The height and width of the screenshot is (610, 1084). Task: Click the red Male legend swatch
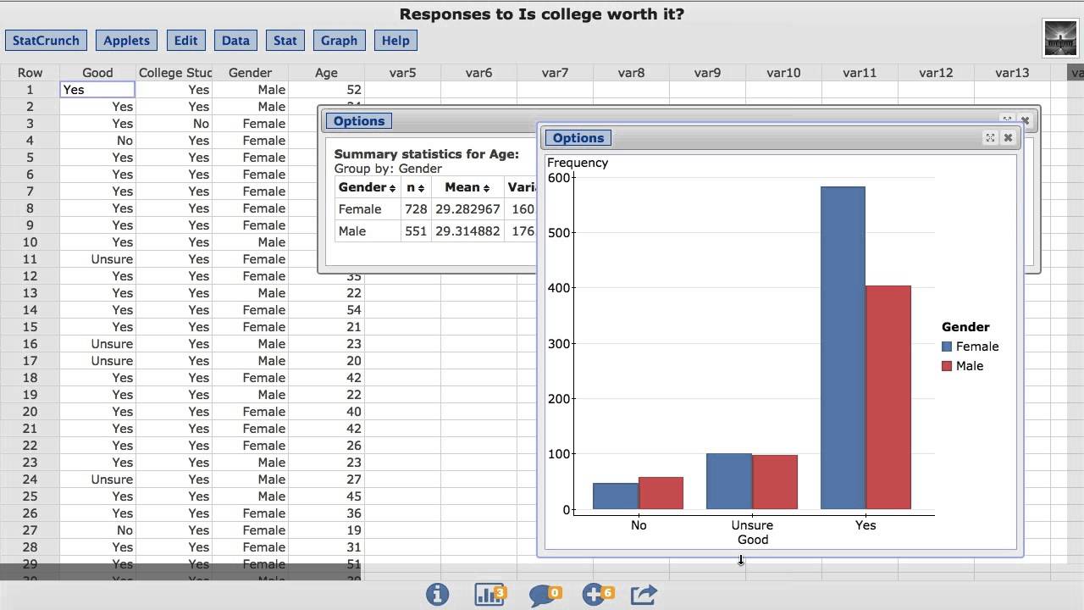click(947, 366)
